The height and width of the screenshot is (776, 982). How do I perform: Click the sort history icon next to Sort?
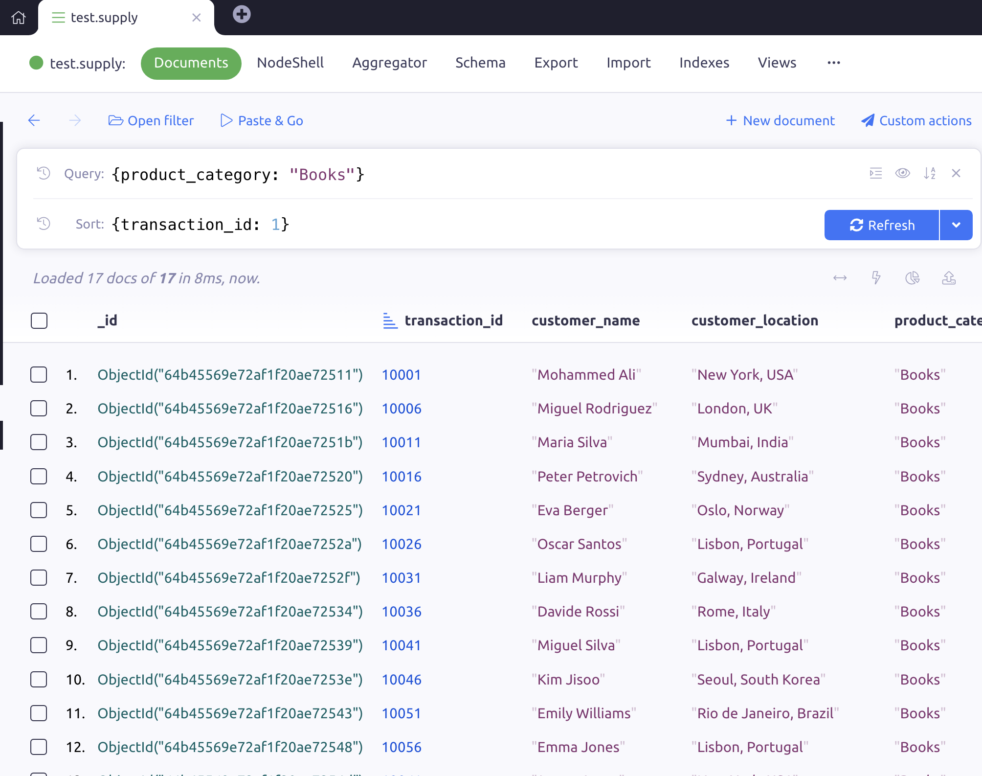[44, 224]
